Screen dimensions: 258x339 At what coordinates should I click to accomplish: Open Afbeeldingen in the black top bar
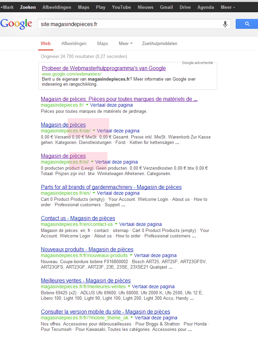pos(57,7)
